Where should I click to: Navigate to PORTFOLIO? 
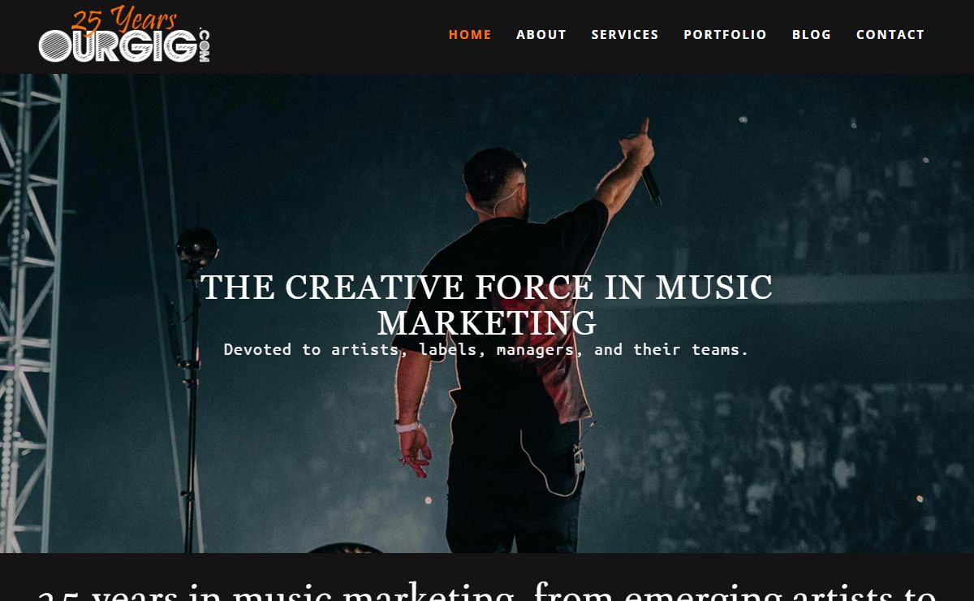[x=725, y=35]
